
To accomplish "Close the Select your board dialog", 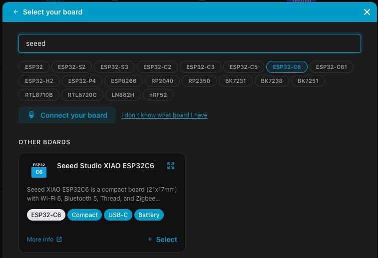I will coord(367,12).
